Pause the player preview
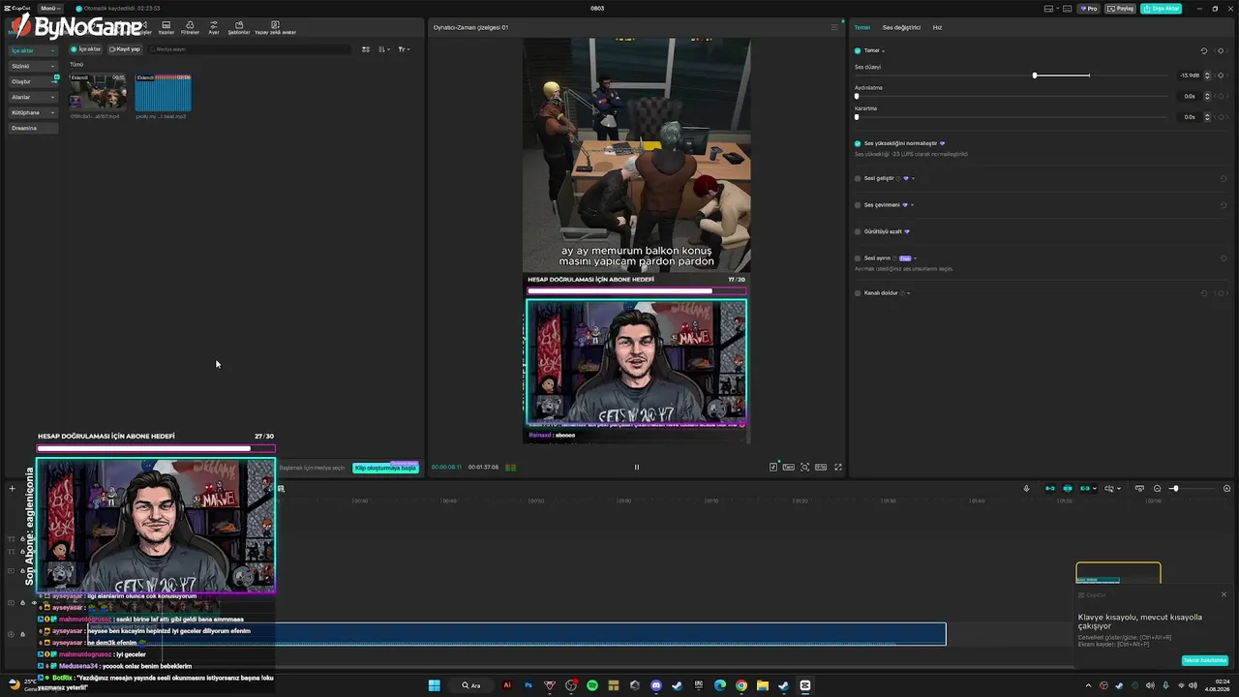The height and width of the screenshot is (697, 1239). 637,468
